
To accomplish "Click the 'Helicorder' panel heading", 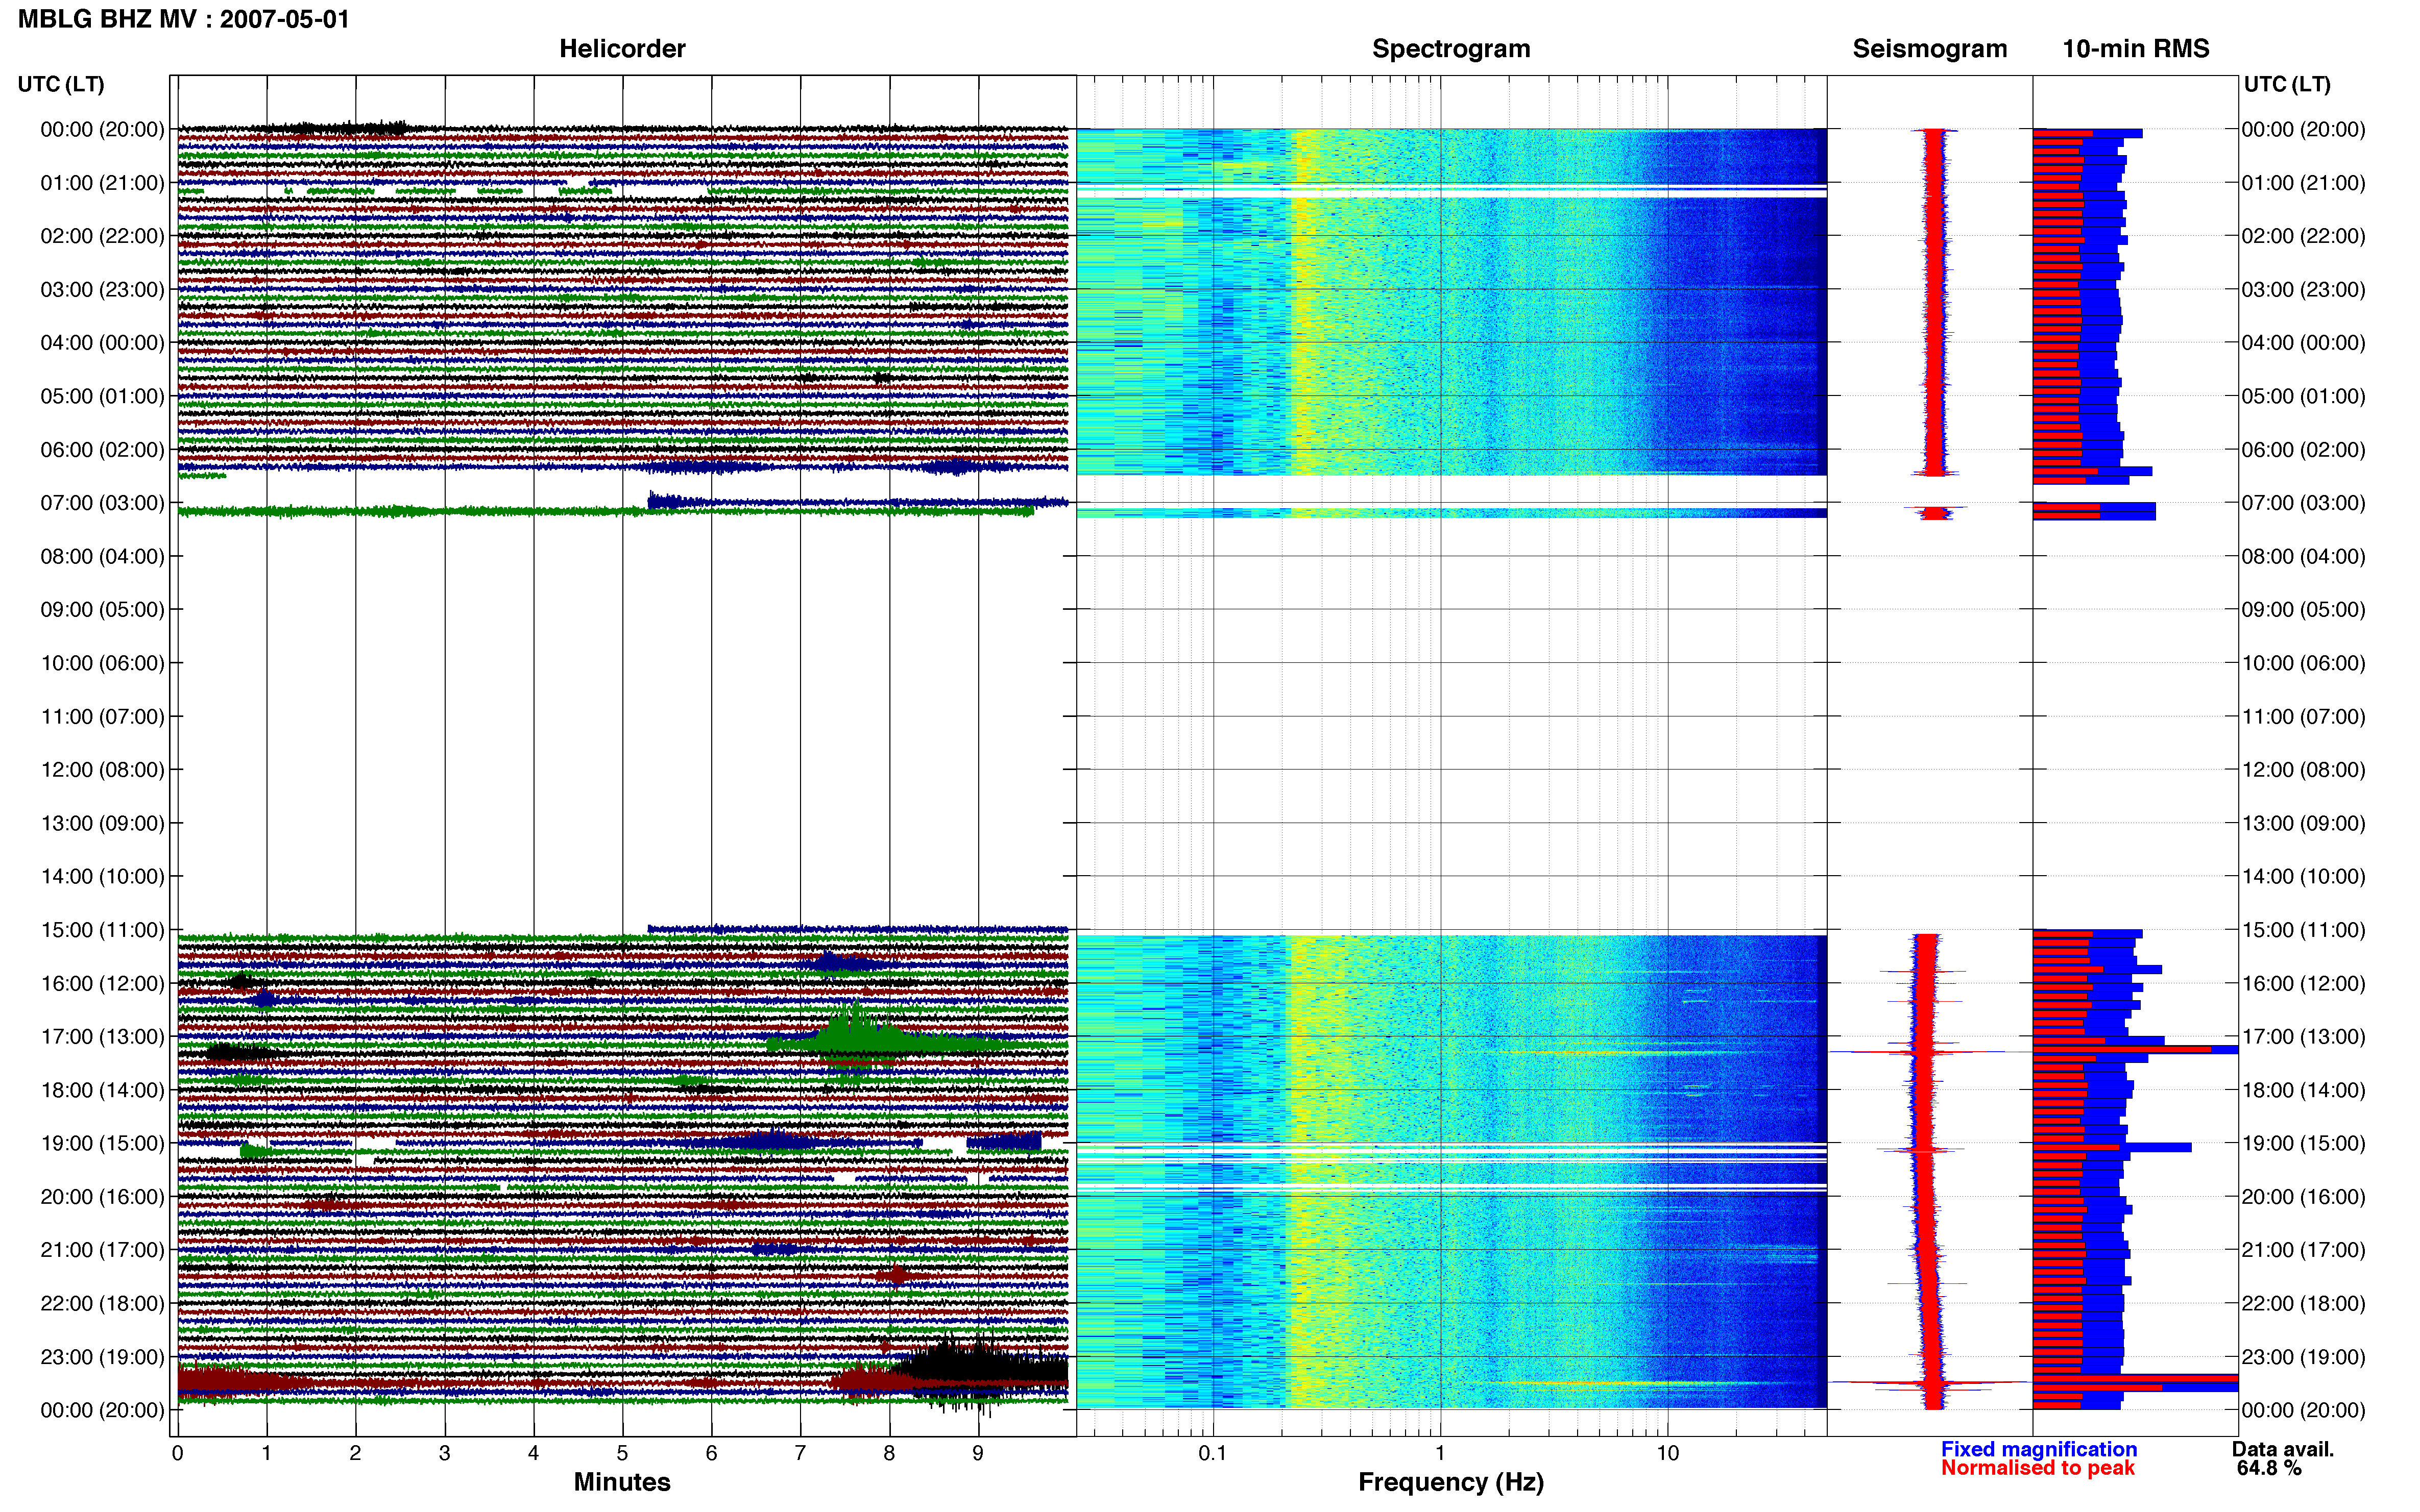I will [621, 49].
